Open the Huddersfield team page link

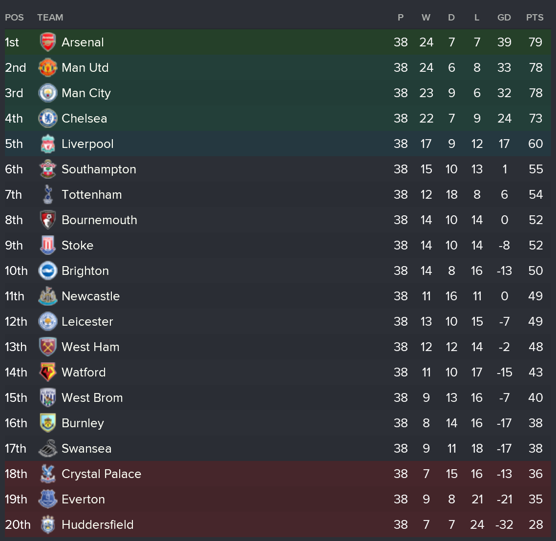pos(97,525)
